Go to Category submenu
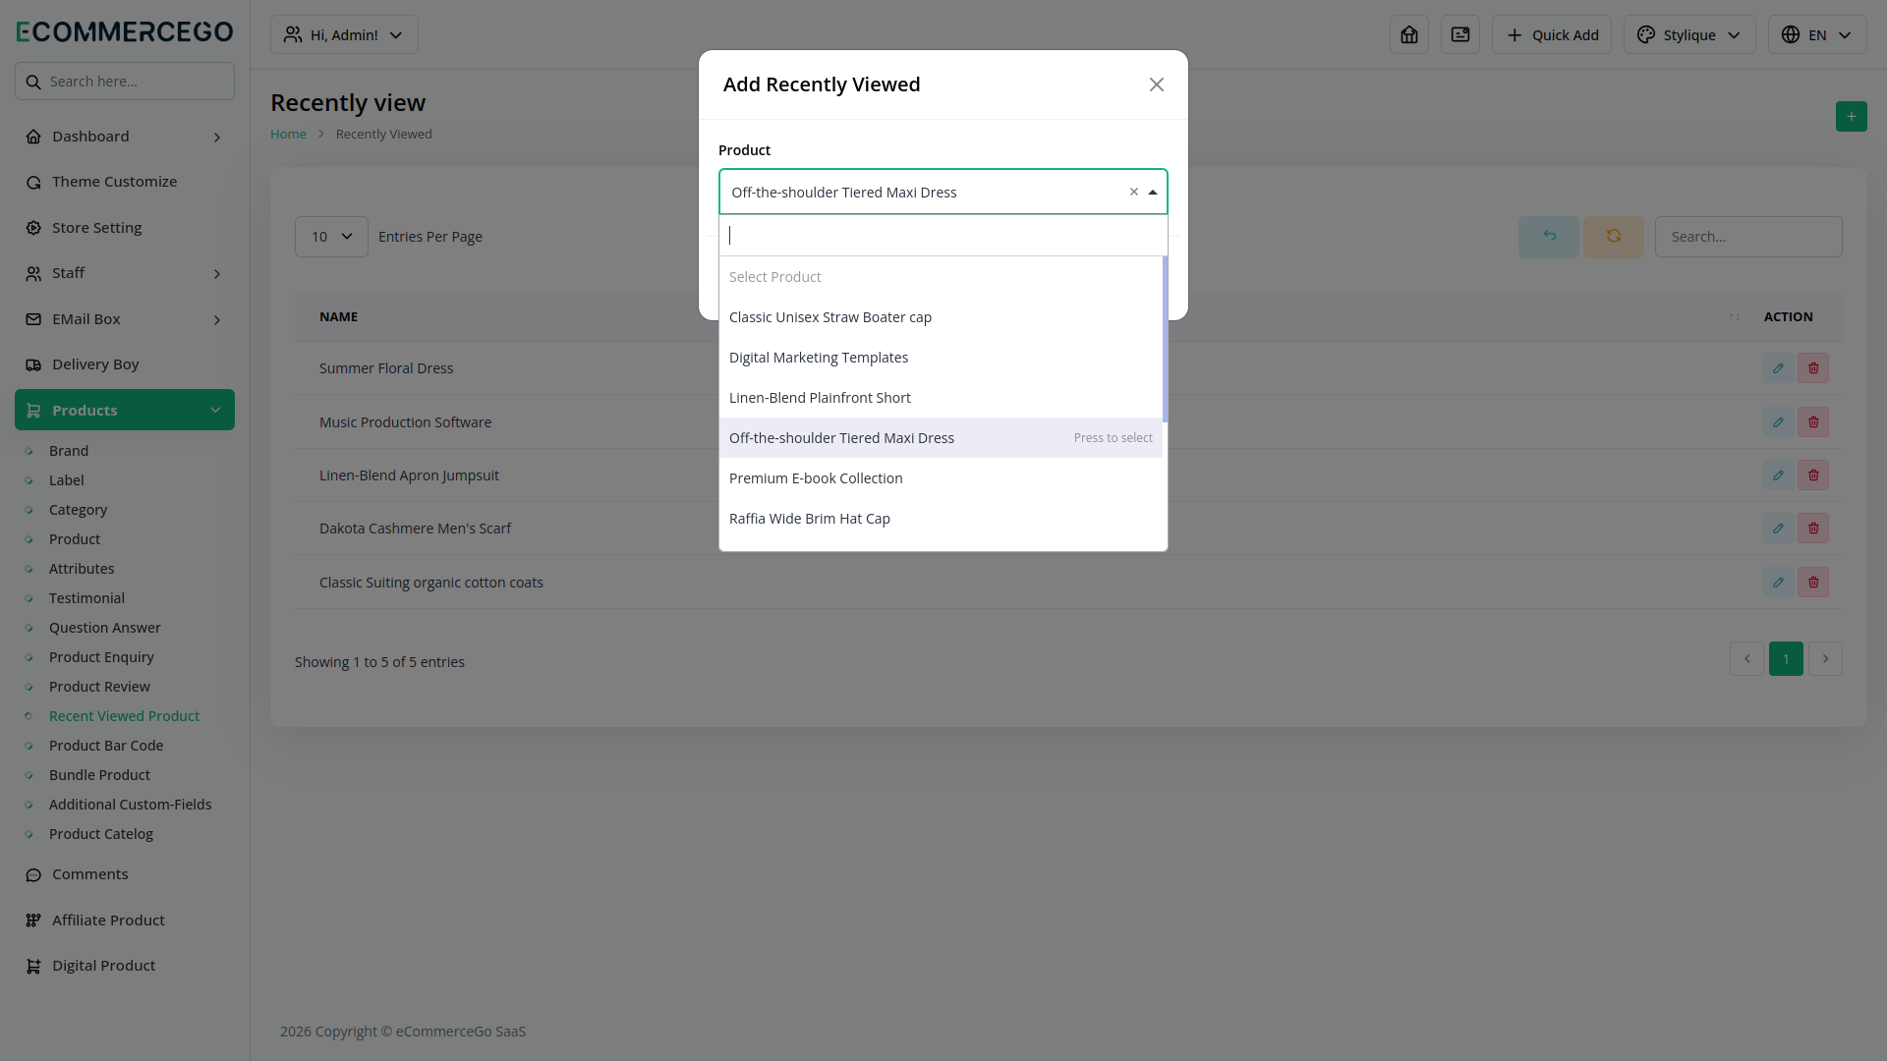Screen dimensions: 1887x1061 [78, 510]
